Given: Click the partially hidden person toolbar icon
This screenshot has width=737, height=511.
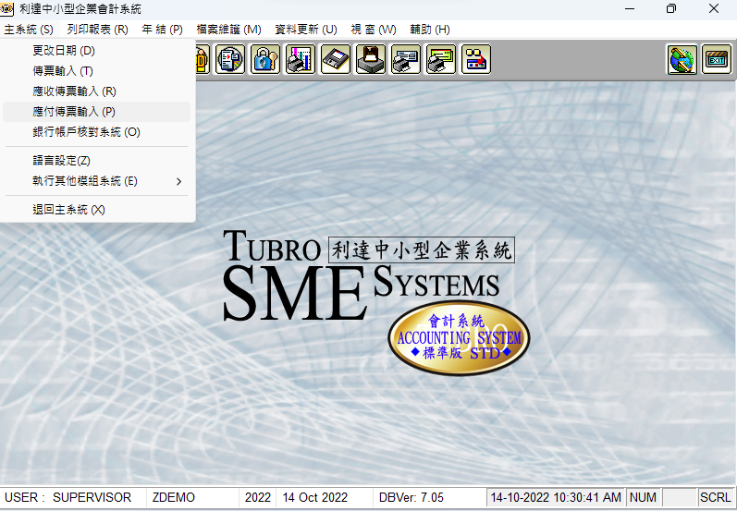Looking at the screenshot, I should pos(203,59).
